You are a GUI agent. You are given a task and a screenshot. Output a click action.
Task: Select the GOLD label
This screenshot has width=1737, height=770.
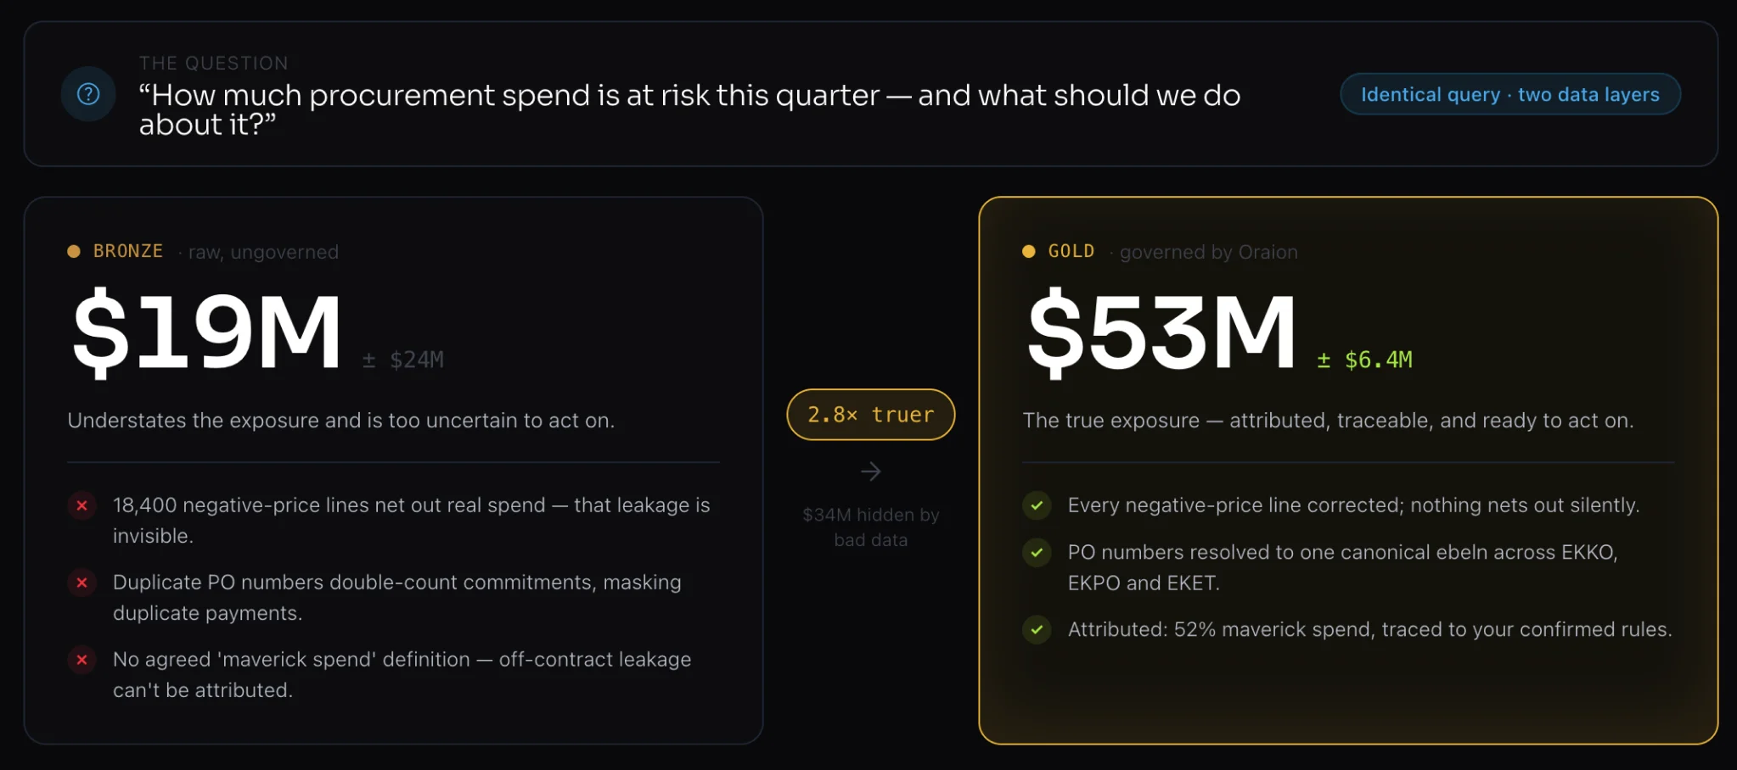[1071, 251]
